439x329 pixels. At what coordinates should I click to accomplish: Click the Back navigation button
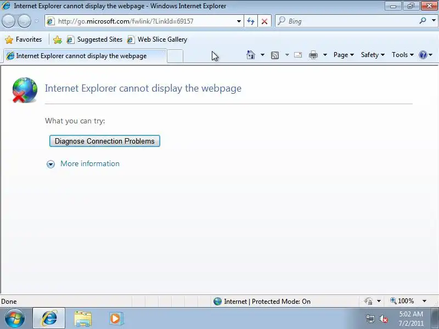(x=8, y=21)
